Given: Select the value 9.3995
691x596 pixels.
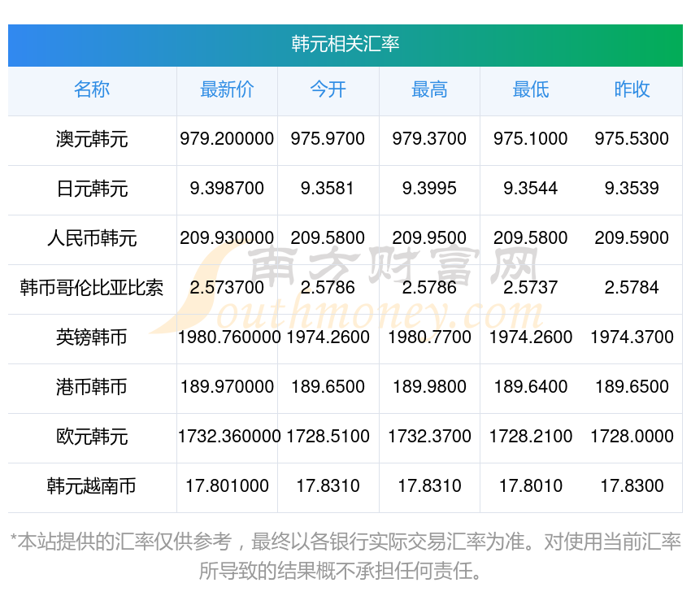Looking at the screenshot, I should point(429,189).
